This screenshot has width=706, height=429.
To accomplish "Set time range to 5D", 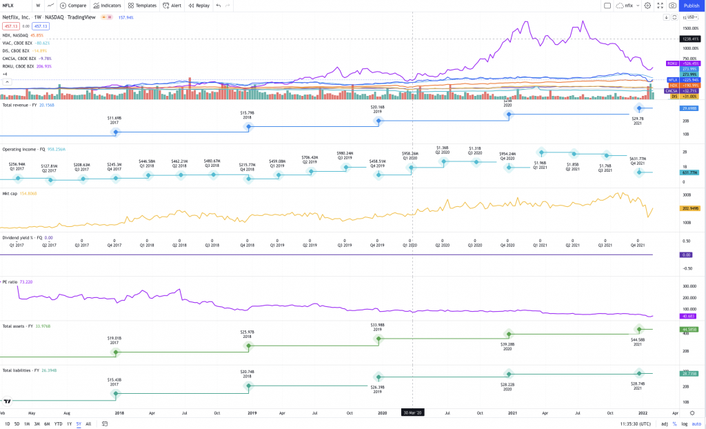I will [x=17, y=424].
